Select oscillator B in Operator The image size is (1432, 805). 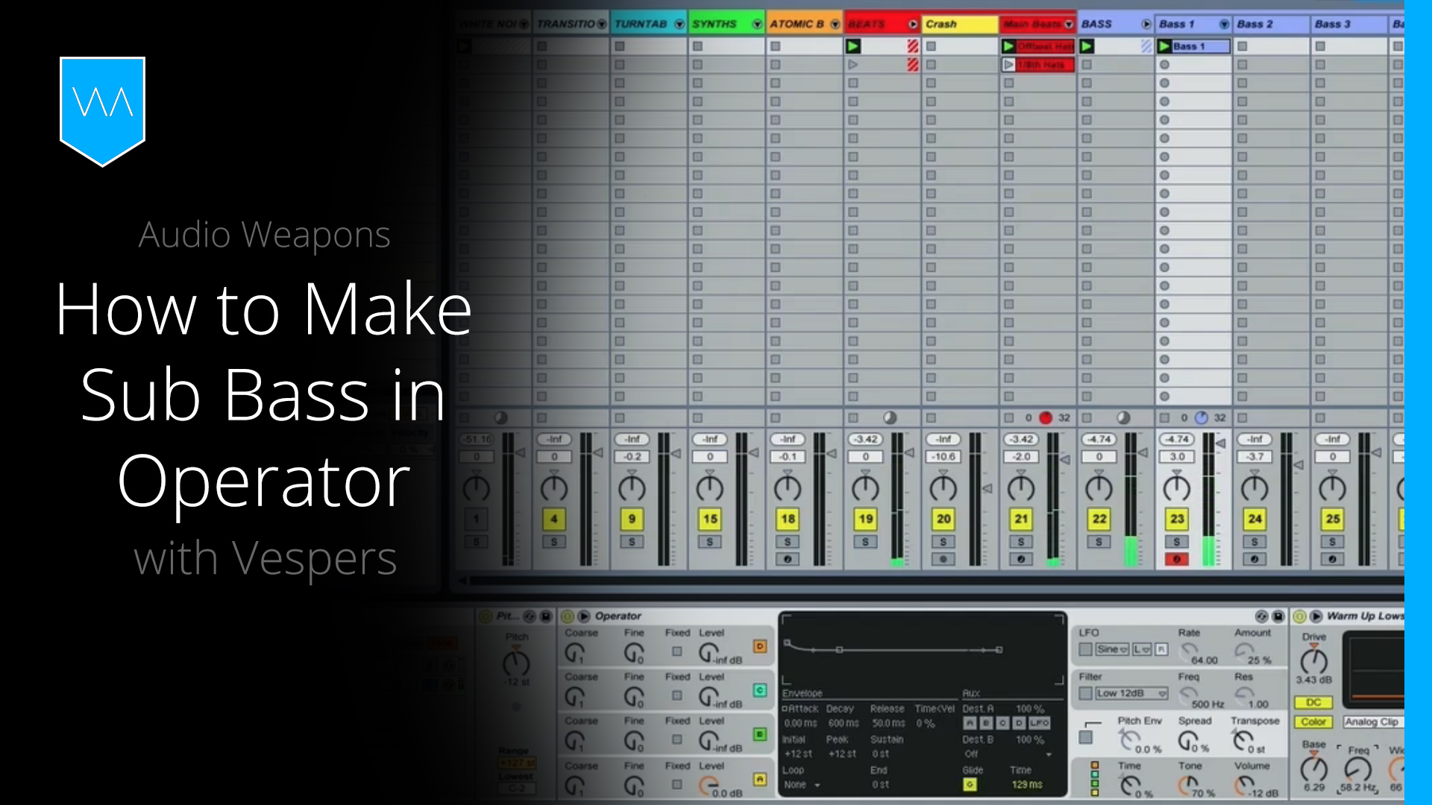coord(760,735)
